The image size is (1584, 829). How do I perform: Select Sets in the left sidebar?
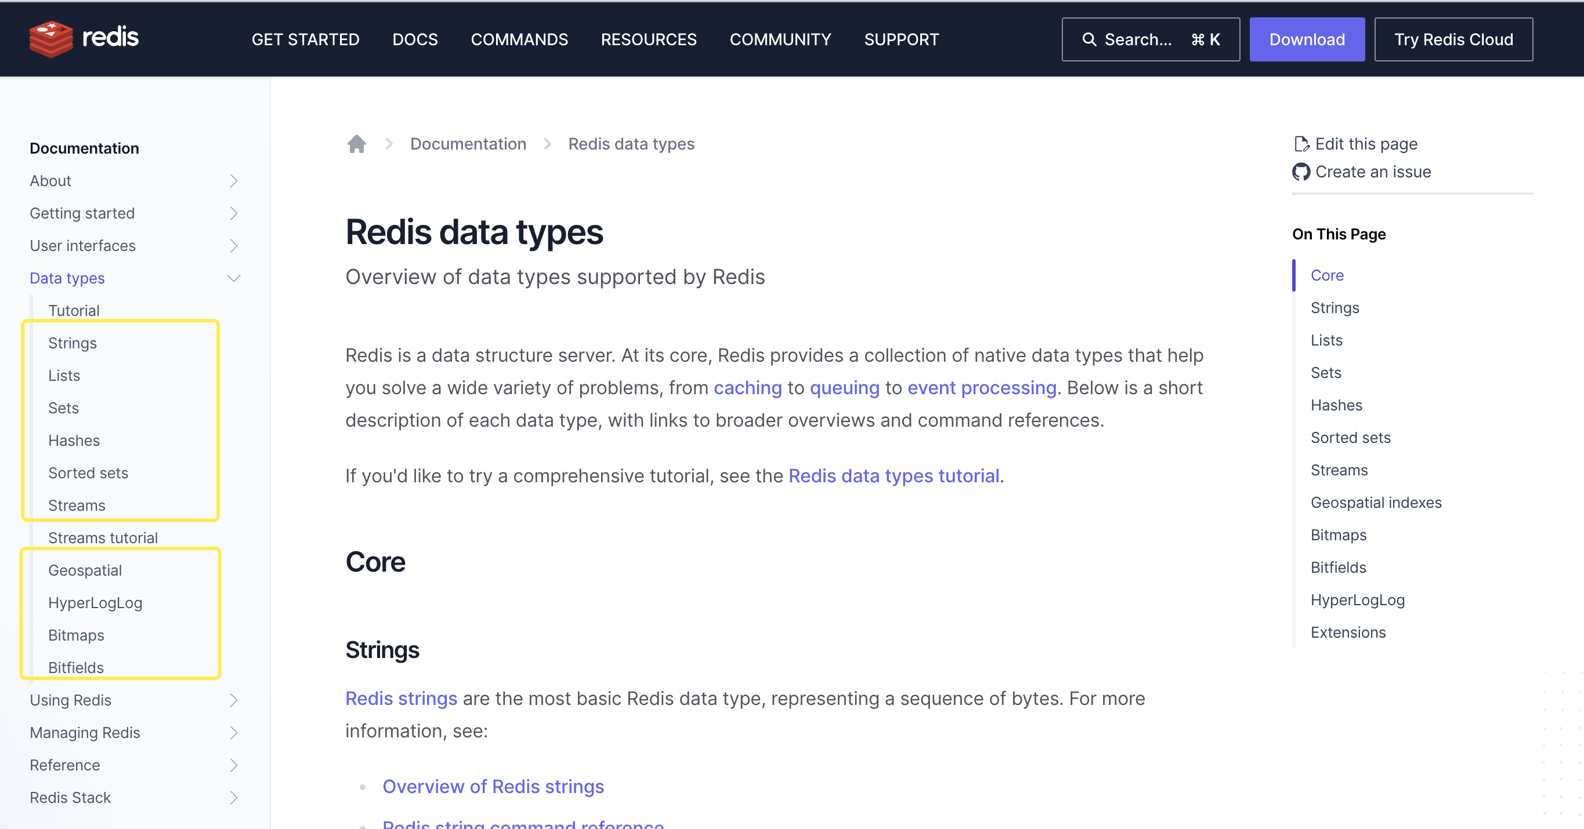63,408
